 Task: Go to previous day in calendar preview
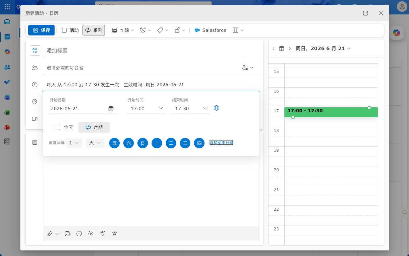click(274, 49)
